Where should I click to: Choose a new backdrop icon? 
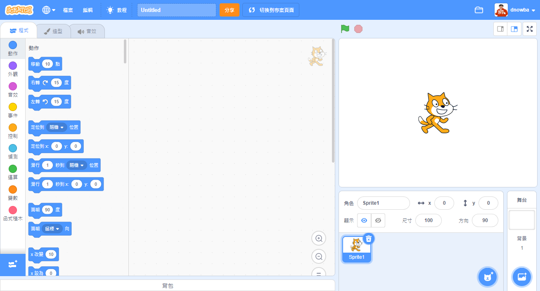pos(521,277)
